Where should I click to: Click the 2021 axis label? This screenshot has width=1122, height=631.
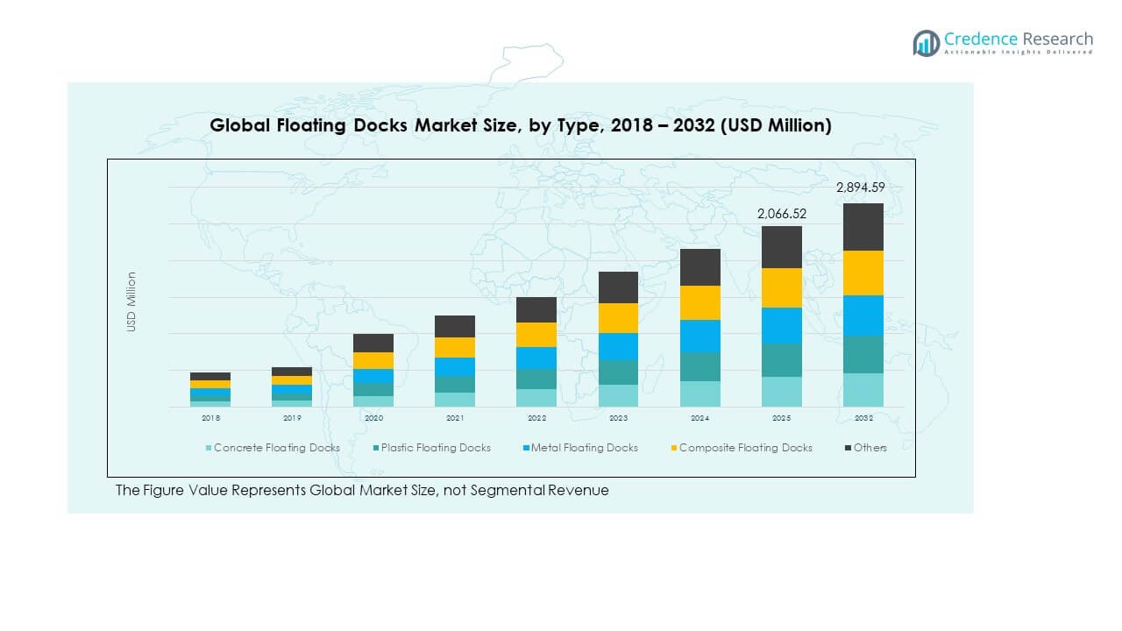coord(455,419)
